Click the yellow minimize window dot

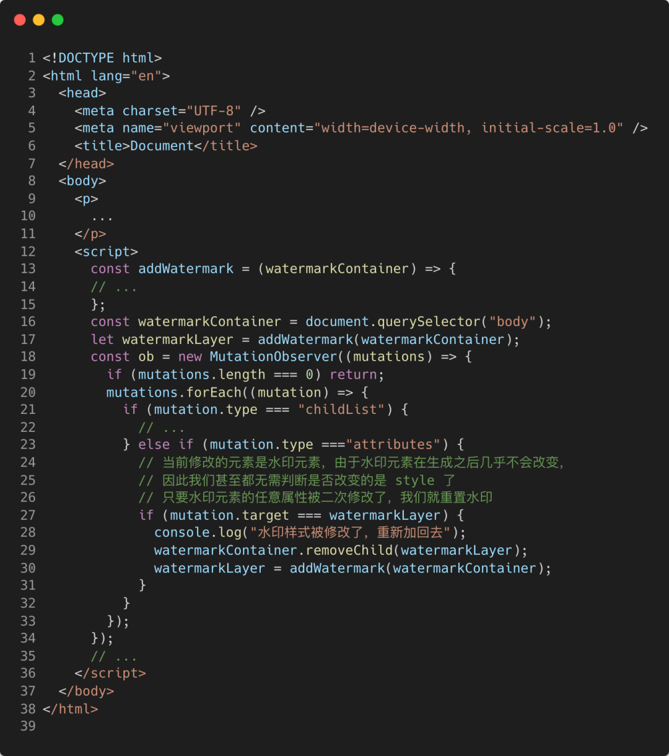pos(38,20)
